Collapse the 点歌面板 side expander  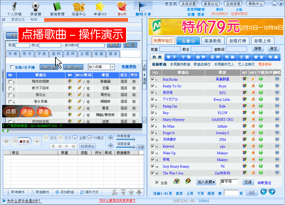[144, 75]
